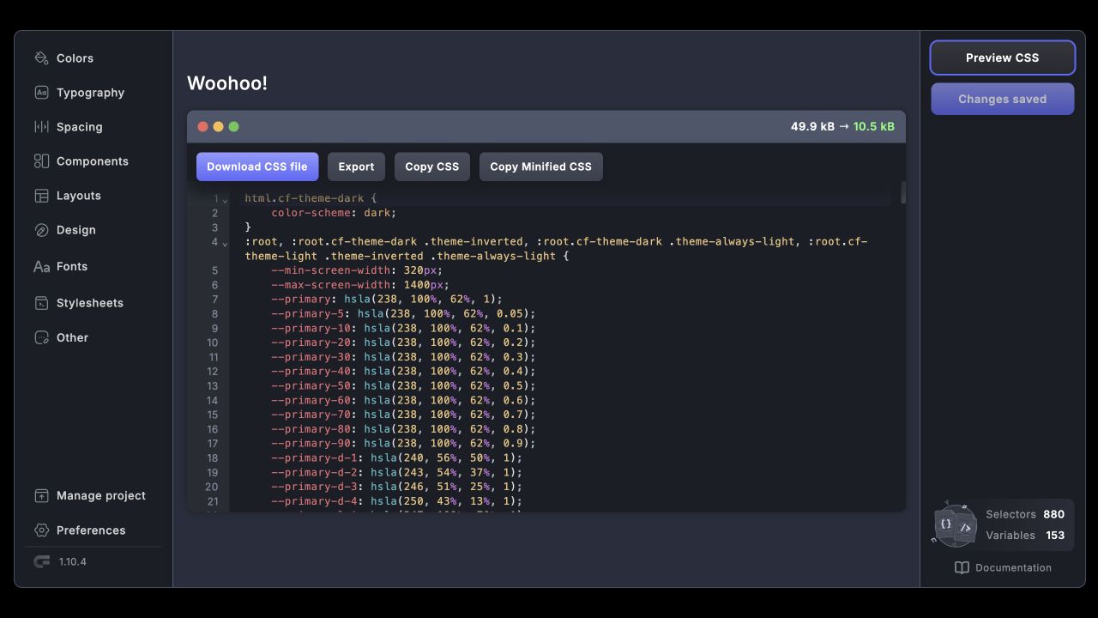Open the Fonts section
The height and width of the screenshot is (618, 1098).
coord(72,267)
